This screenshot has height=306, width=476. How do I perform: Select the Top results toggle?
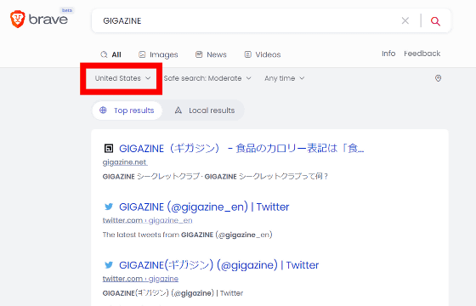[x=127, y=110]
